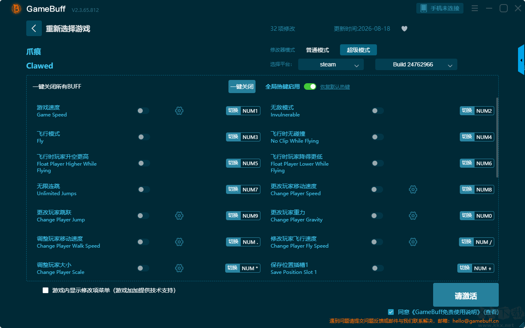Click the 一键关闭 button
This screenshot has width=525, height=328.
click(x=242, y=87)
